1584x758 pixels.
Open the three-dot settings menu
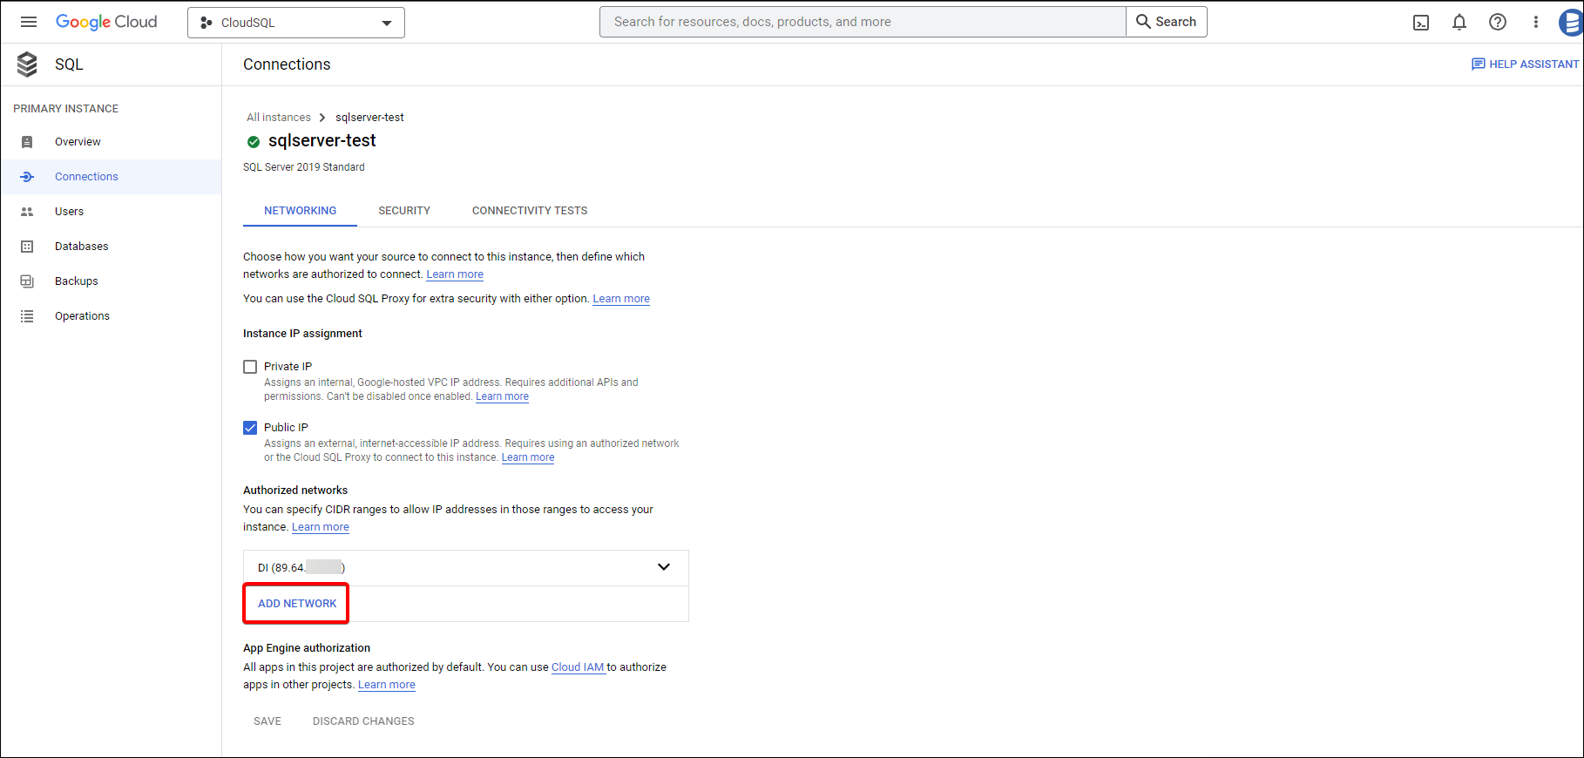(1535, 23)
